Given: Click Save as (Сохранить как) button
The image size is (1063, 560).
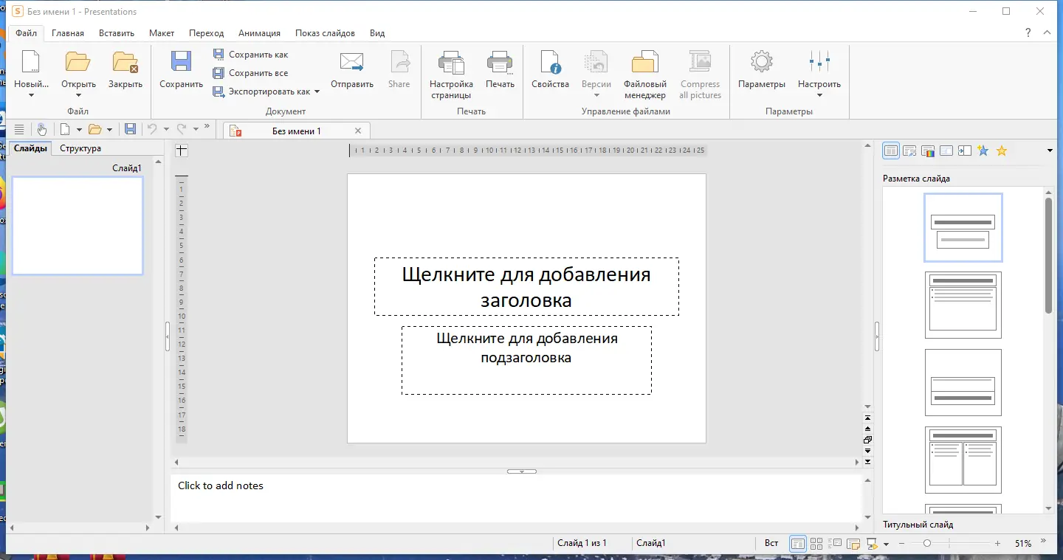Looking at the screenshot, I should point(258,55).
